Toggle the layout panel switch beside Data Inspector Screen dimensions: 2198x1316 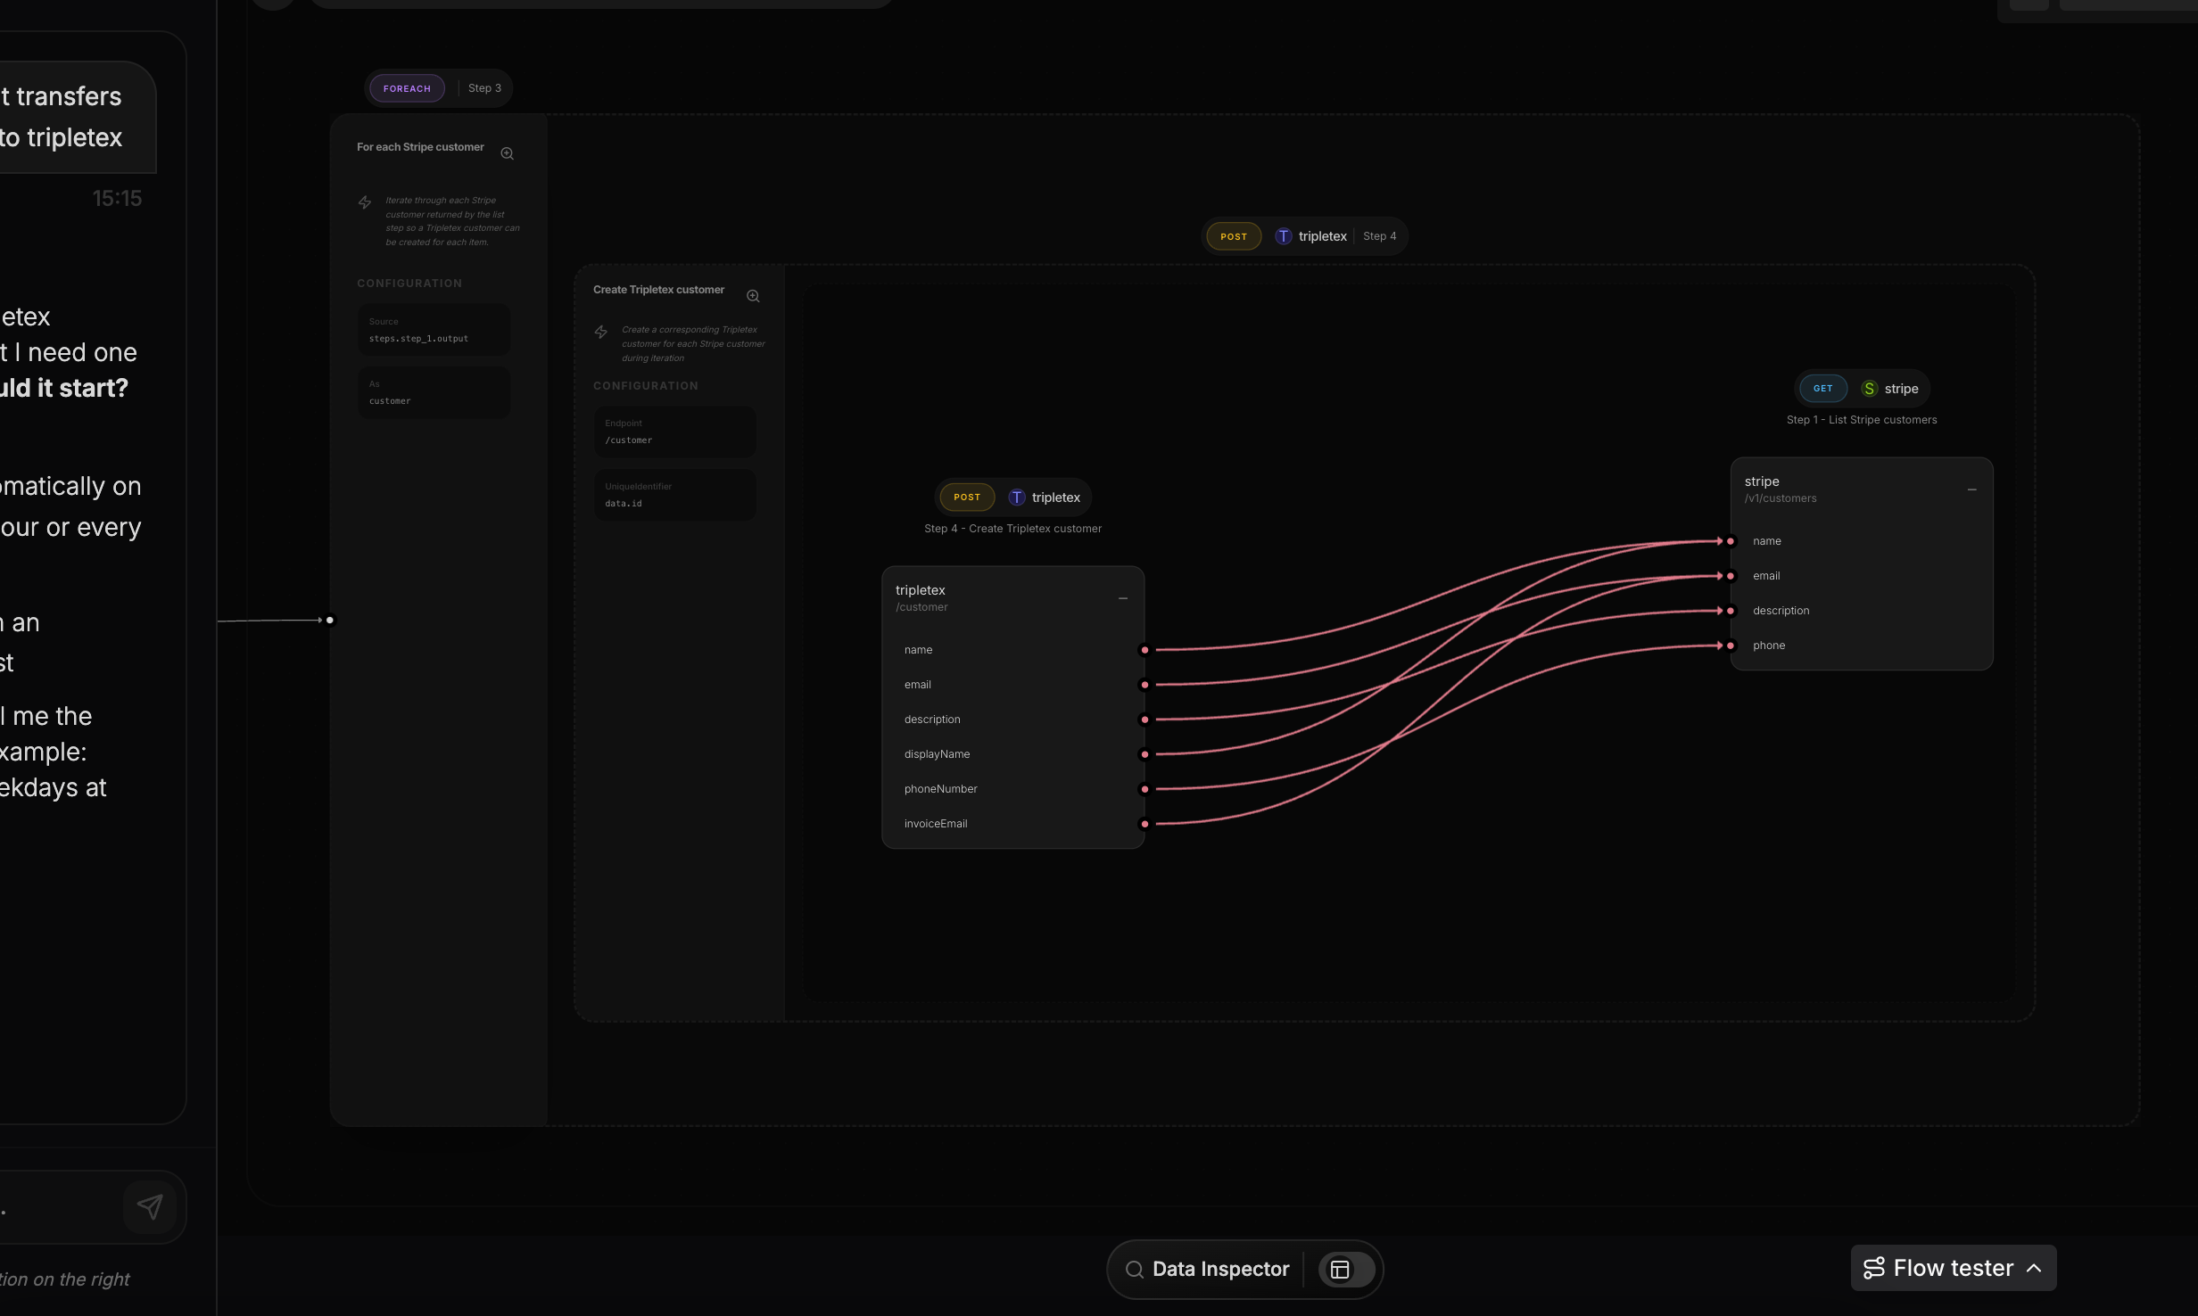1347,1270
